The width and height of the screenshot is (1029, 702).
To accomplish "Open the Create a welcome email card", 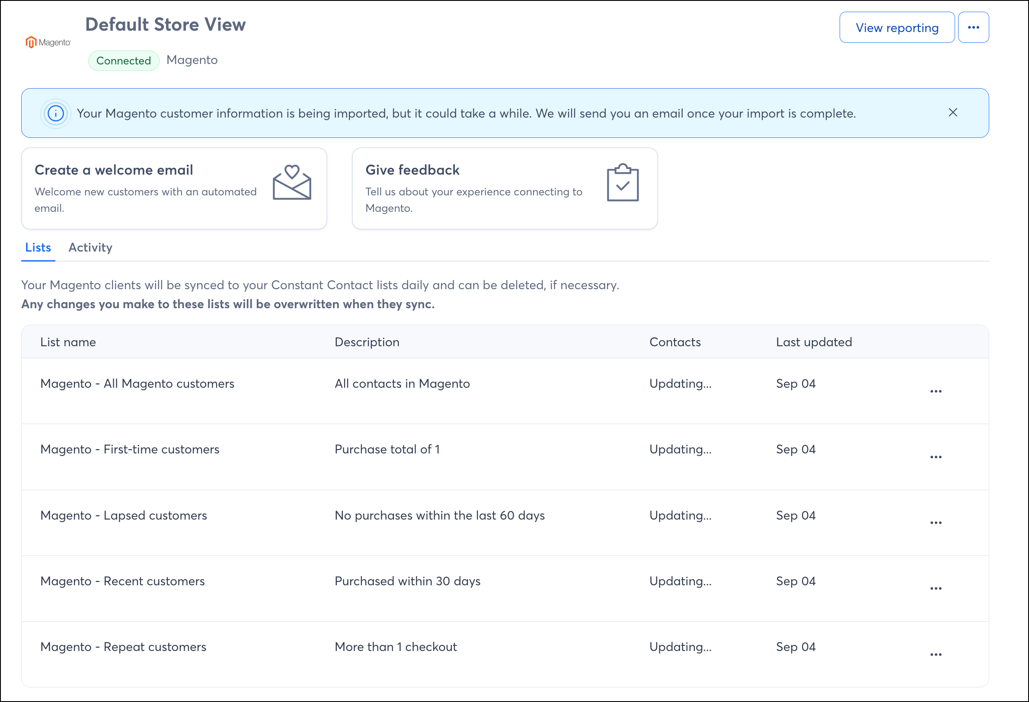I will coord(174,188).
